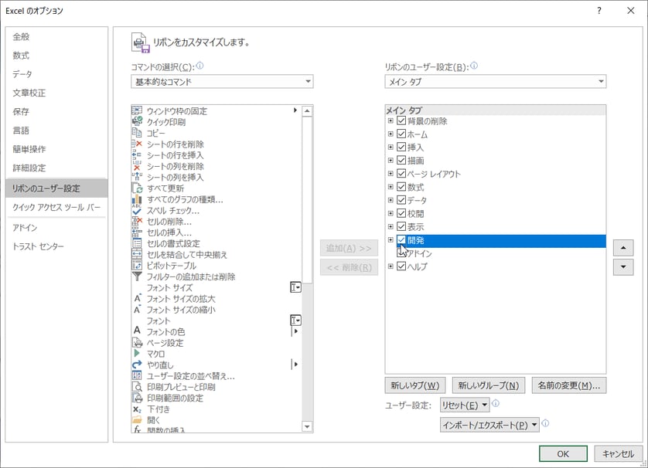Toggle the ホーム tab checkbox
Screen dimensions: 648x468
401,134
